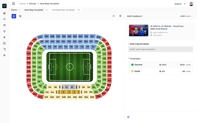
Task: Click the edit pencil icon
Action: coord(128,117)
